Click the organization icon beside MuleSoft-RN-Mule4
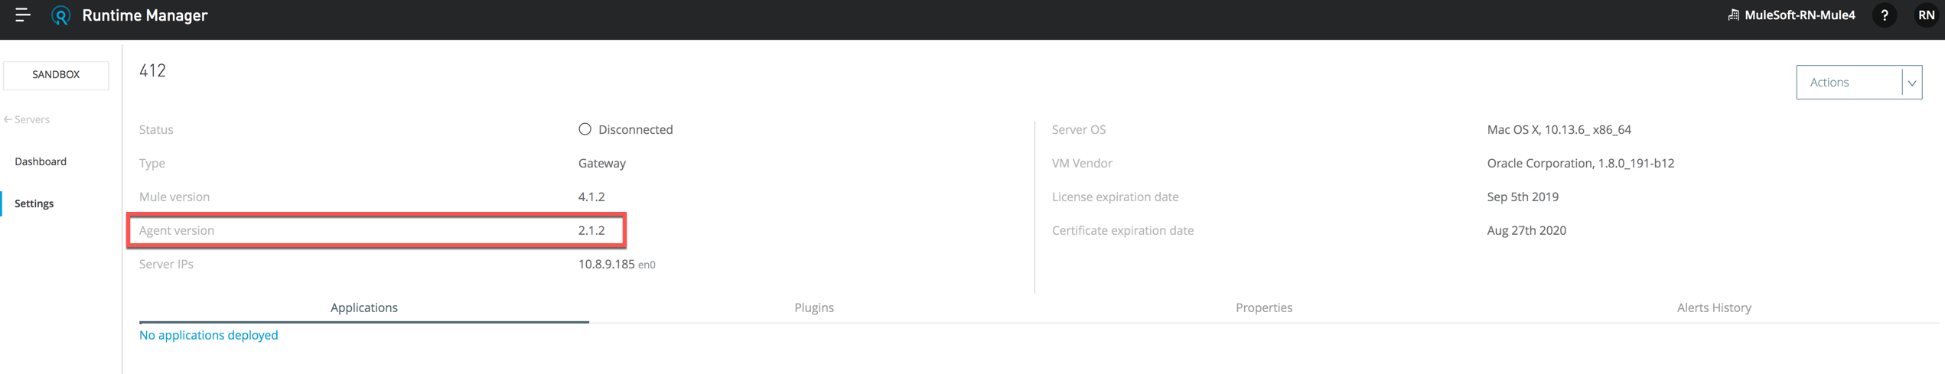The width and height of the screenshot is (1945, 374). point(1733,15)
